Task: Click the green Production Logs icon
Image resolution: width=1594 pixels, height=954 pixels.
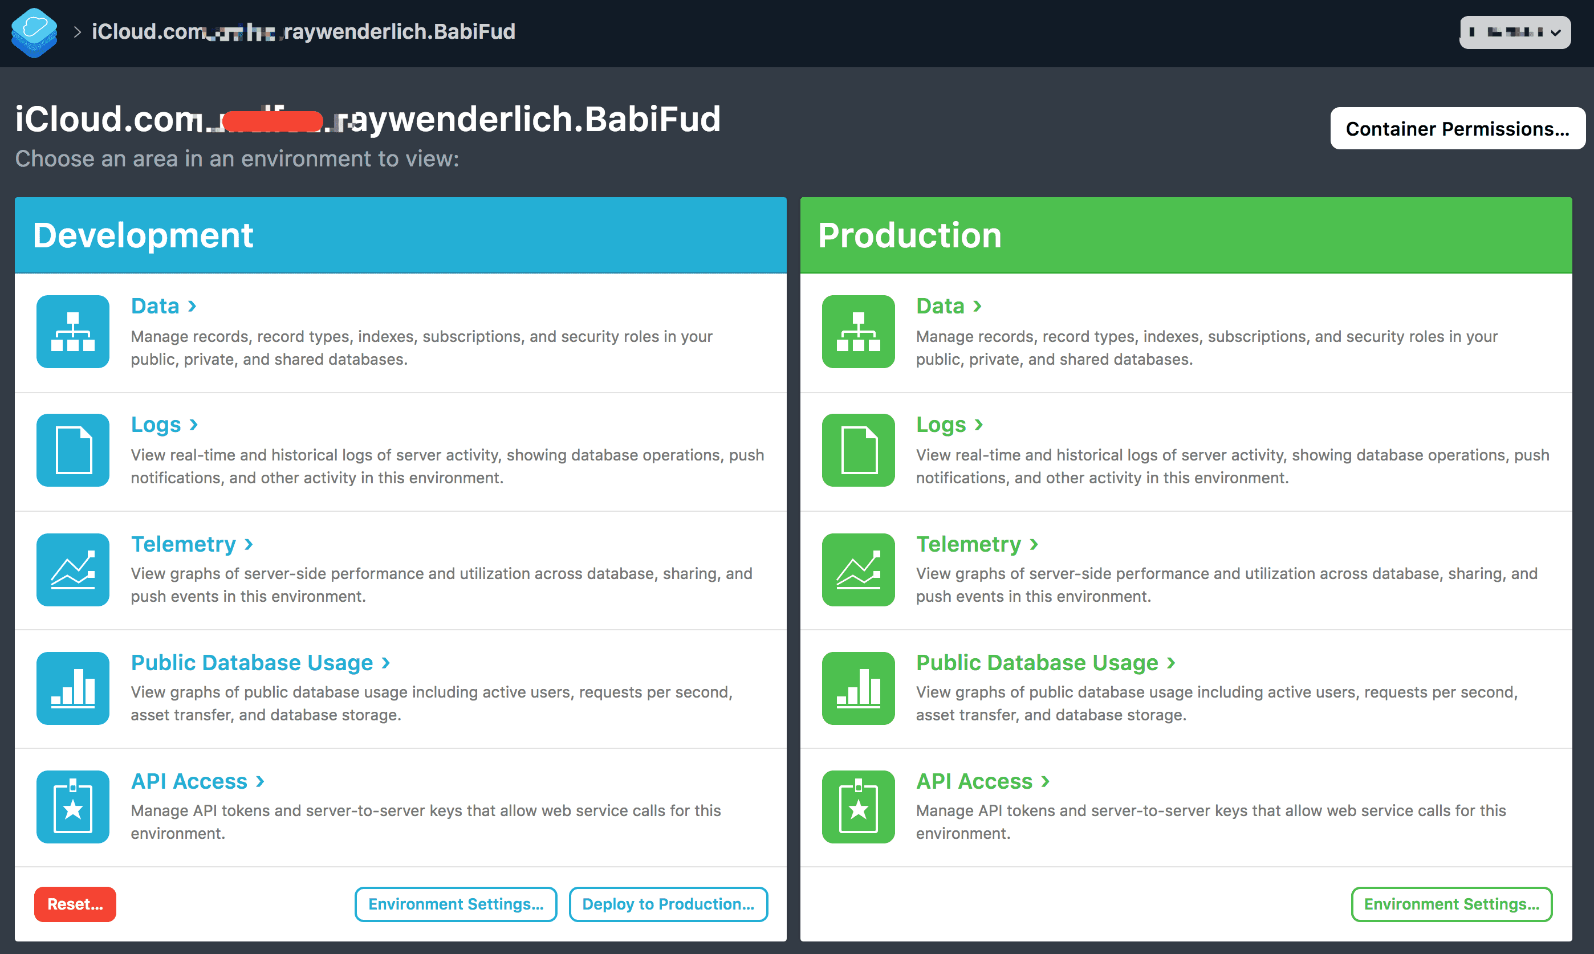Action: point(858,450)
